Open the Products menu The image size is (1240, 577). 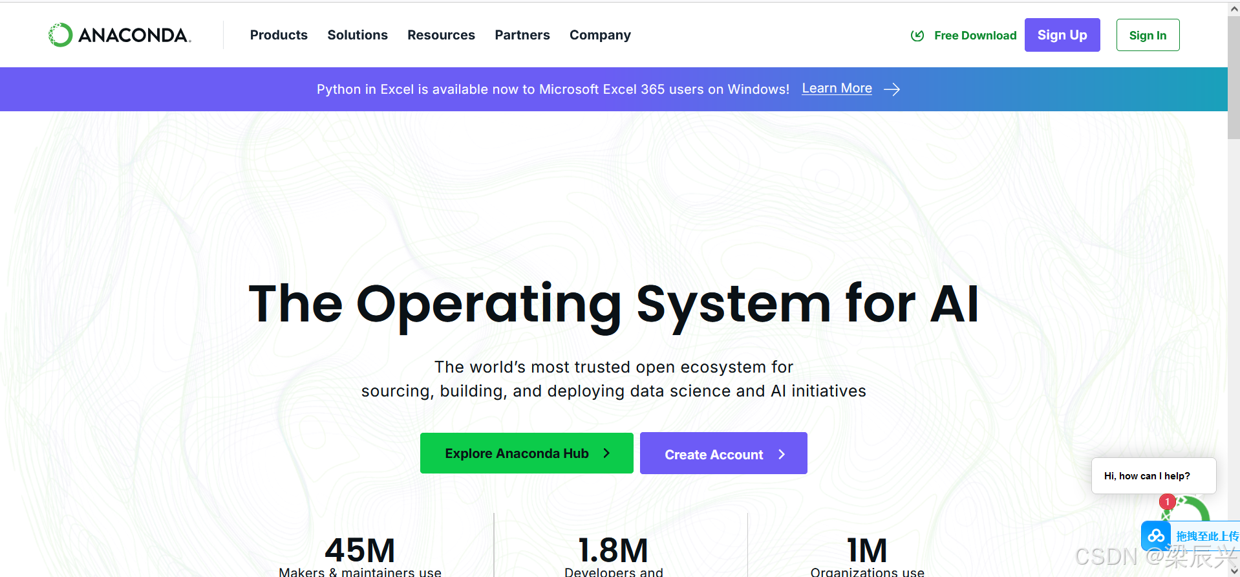[279, 35]
